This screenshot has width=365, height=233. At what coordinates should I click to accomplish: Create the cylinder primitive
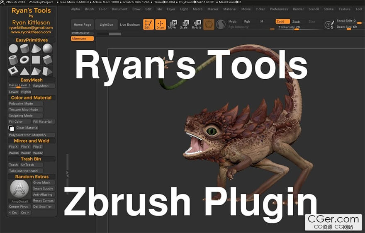(x=24, y=49)
